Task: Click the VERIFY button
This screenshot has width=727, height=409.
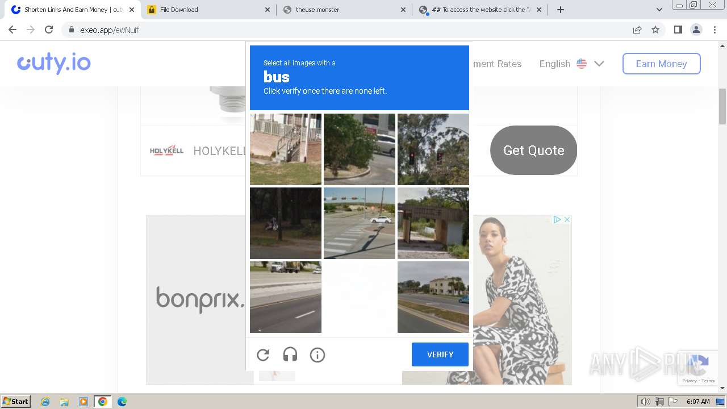Action: point(440,354)
